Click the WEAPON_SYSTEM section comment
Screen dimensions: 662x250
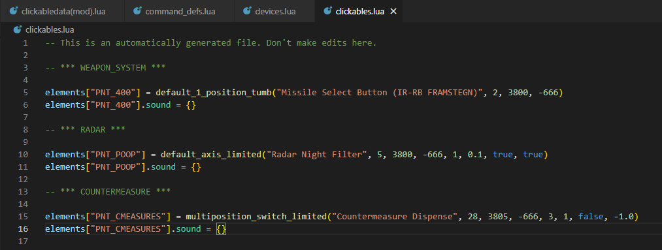click(x=105, y=67)
